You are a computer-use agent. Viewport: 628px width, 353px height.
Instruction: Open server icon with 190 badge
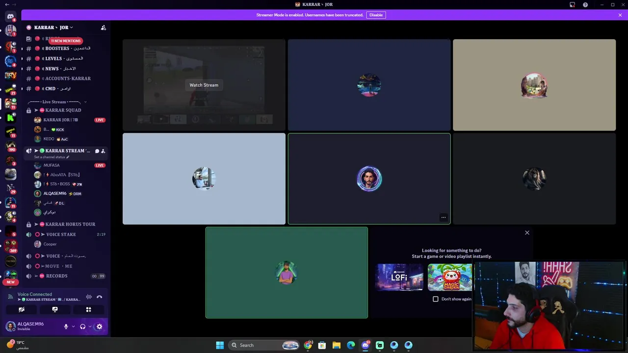pos(10,146)
